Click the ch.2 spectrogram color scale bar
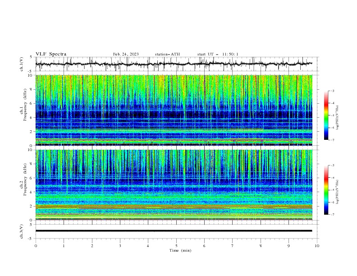The image size is (357, 276). click(326, 190)
